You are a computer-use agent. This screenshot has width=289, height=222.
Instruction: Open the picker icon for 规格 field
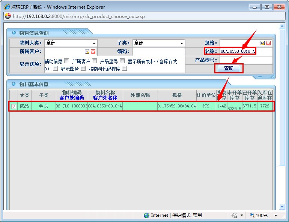tap(262, 43)
